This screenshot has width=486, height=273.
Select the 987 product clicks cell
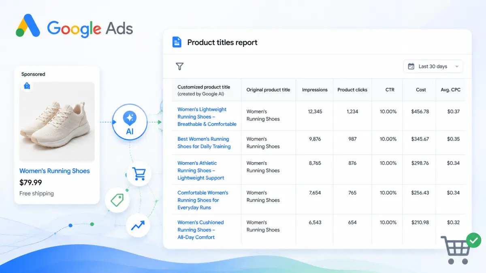tap(352, 139)
